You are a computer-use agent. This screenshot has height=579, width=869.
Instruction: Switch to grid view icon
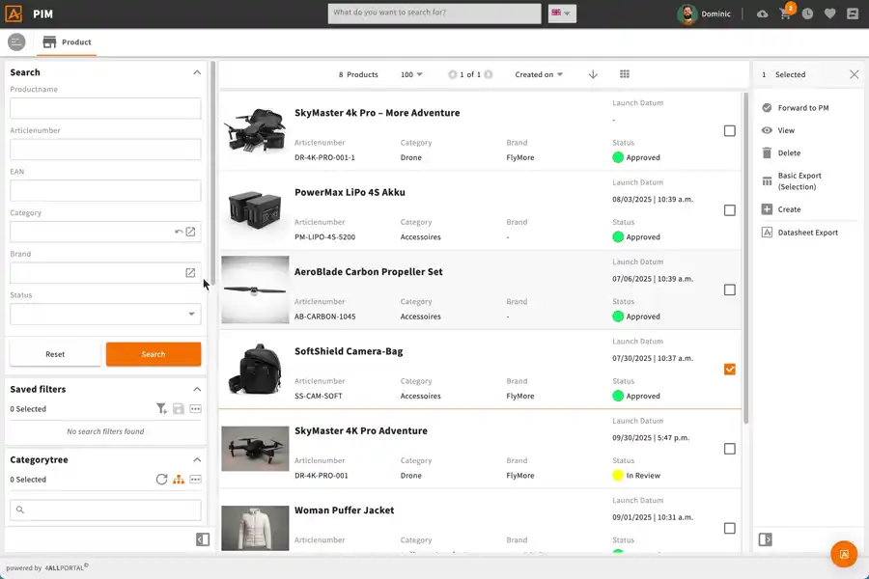coord(625,74)
